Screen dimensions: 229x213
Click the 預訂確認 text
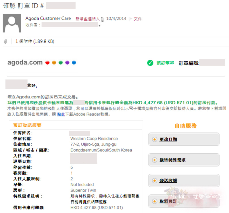(x=165, y=63)
